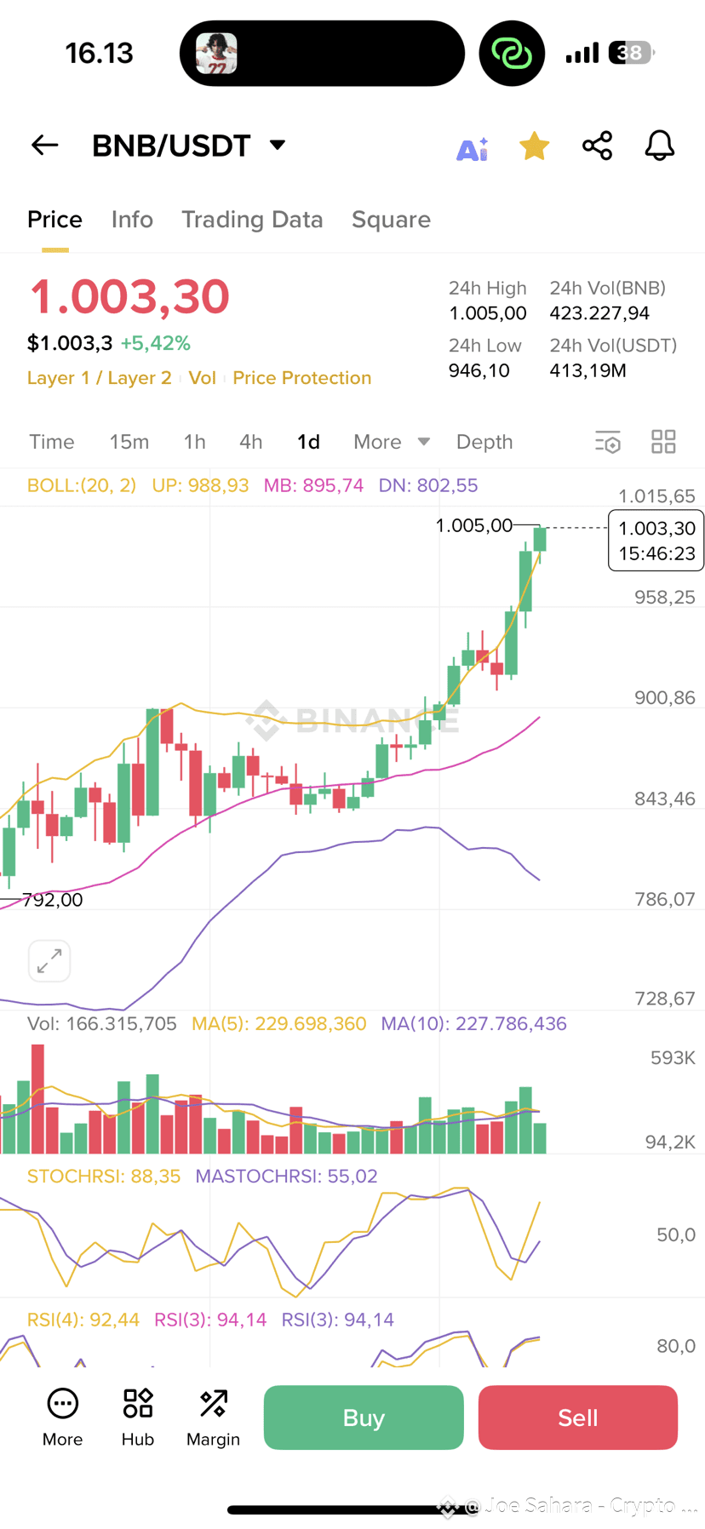The image size is (705, 1529).
Task: Tap the red Sell button
Action: point(578,1417)
